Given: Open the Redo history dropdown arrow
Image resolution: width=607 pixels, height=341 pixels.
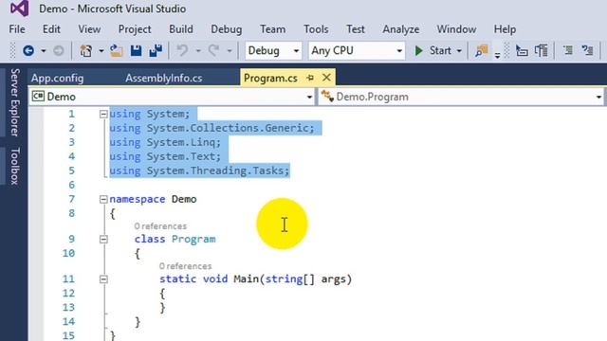Looking at the screenshot, I should coord(230,51).
